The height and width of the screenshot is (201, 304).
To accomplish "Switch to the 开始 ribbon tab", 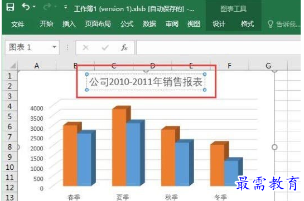I will [46, 24].
